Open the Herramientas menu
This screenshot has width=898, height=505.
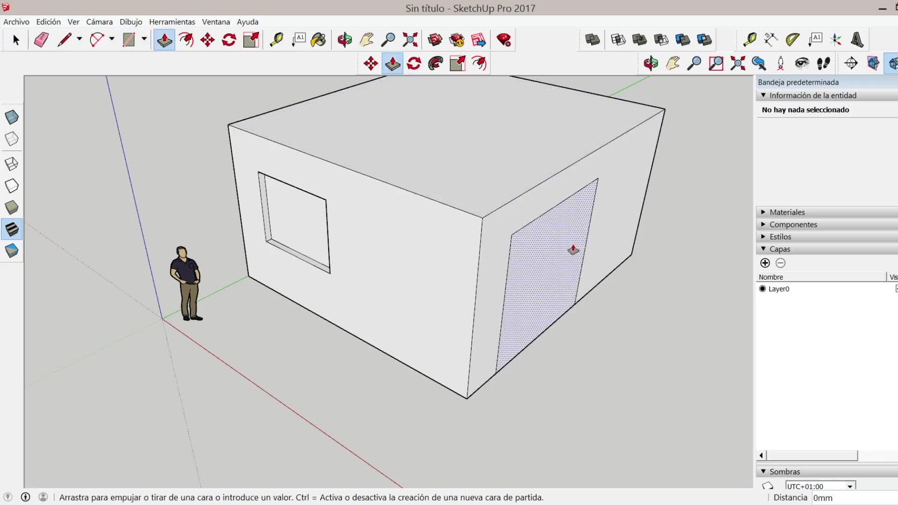point(172,22)
